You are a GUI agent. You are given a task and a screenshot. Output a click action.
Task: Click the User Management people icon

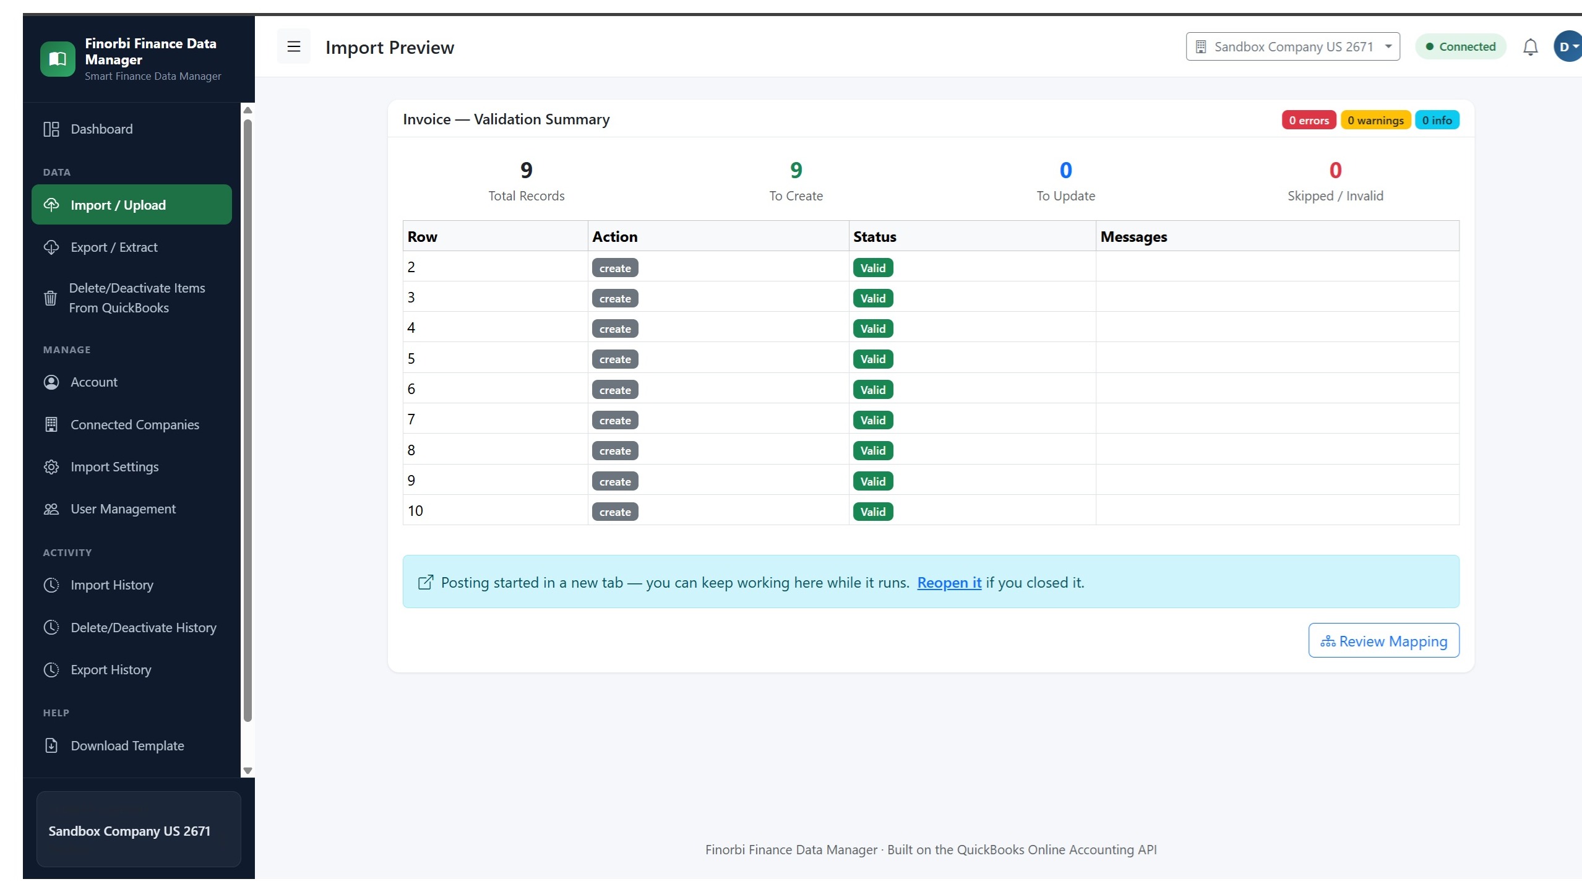coord(51,509)
